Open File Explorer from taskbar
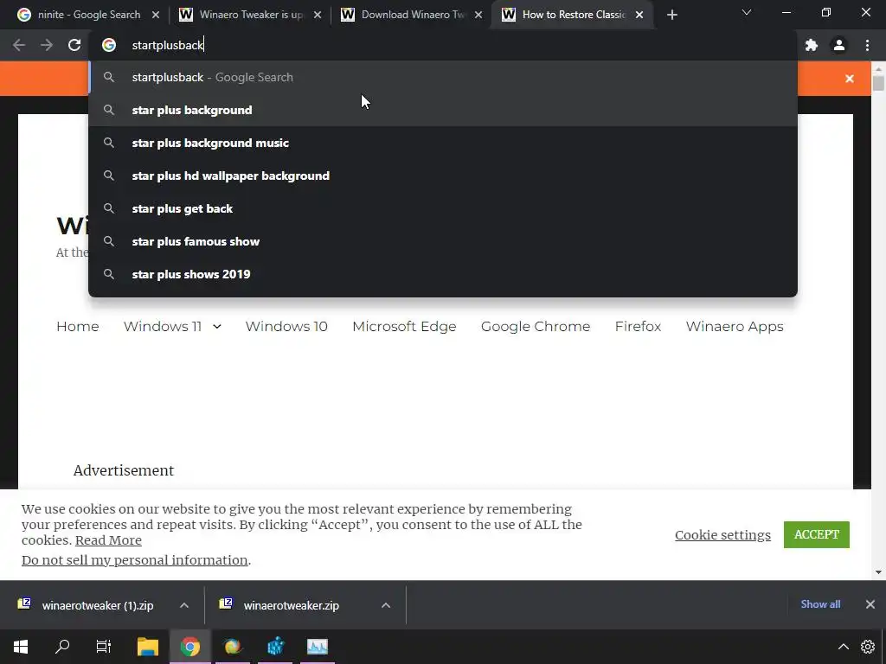886x664 pixels. tap(148, 647)
